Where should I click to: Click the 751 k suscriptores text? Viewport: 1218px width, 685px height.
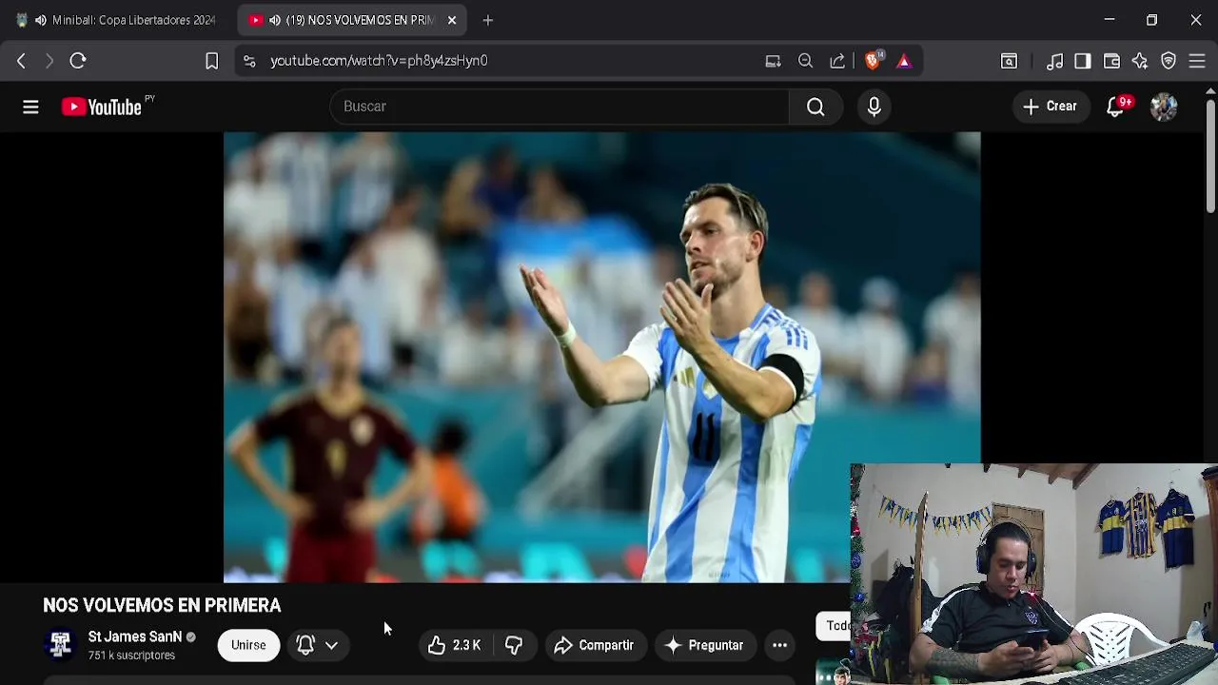pyautogui.click(x=131, y=656)
